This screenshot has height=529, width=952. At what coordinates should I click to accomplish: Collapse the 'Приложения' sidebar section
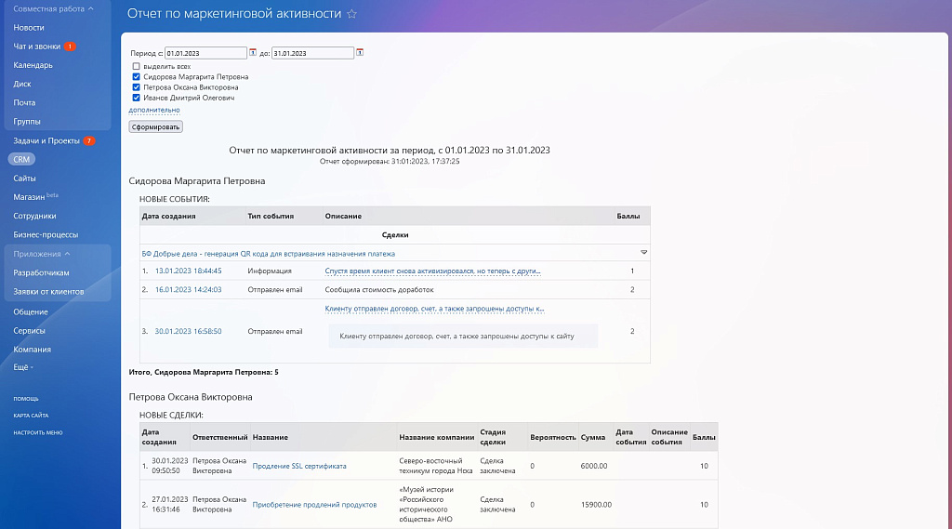(68, 254)
